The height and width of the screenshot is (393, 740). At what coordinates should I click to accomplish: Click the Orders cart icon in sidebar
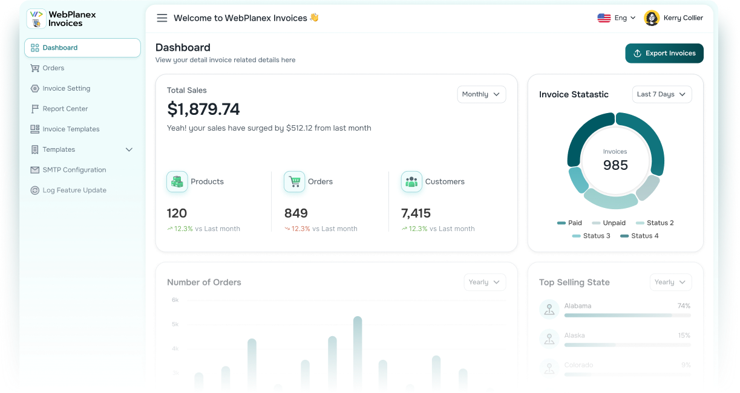(34, 68)
